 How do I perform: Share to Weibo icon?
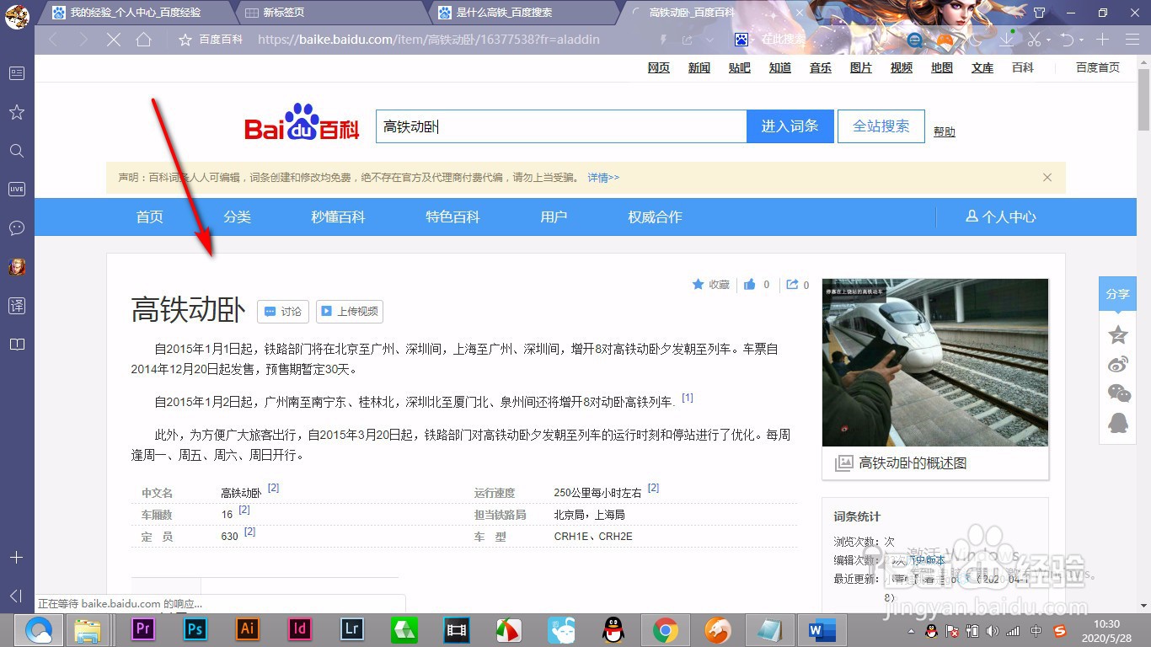[1118, 364]
